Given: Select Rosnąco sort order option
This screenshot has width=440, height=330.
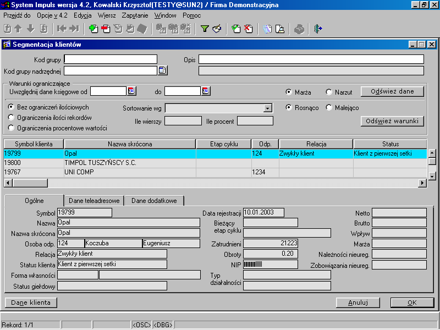Looking at the screenshot, I should (288, 107).
